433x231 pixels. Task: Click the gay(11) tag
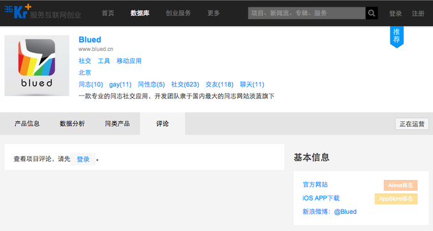pyautogui.click(x=120, y=84)
